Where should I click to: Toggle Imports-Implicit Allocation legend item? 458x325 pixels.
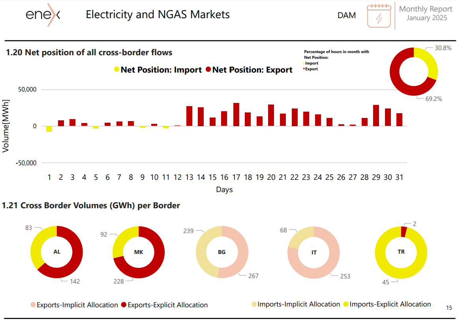[x=296, y=304]
